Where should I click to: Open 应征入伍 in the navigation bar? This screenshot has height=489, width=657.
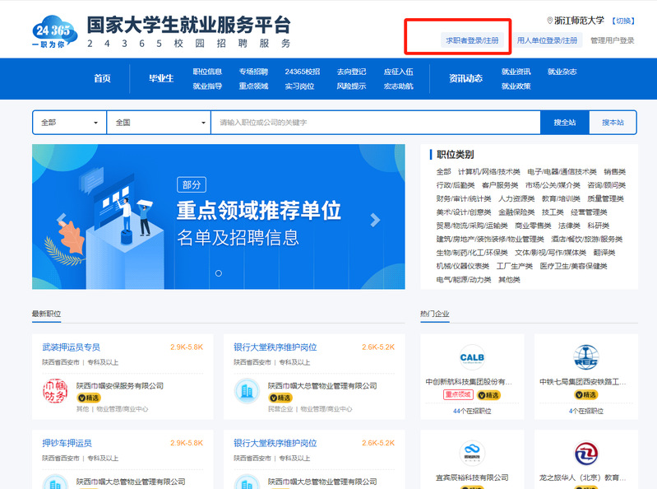[x=399, y=72]
